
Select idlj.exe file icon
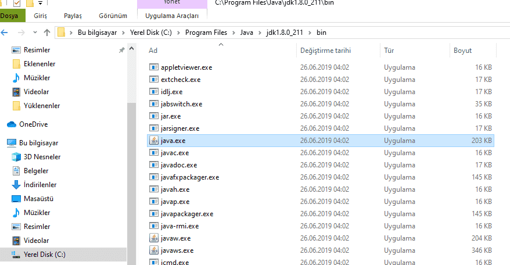[153, 91]
